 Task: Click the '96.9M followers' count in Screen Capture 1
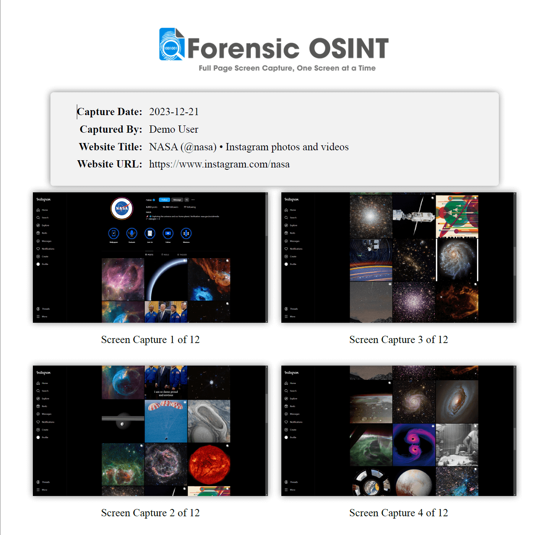(x=170, y=207)
